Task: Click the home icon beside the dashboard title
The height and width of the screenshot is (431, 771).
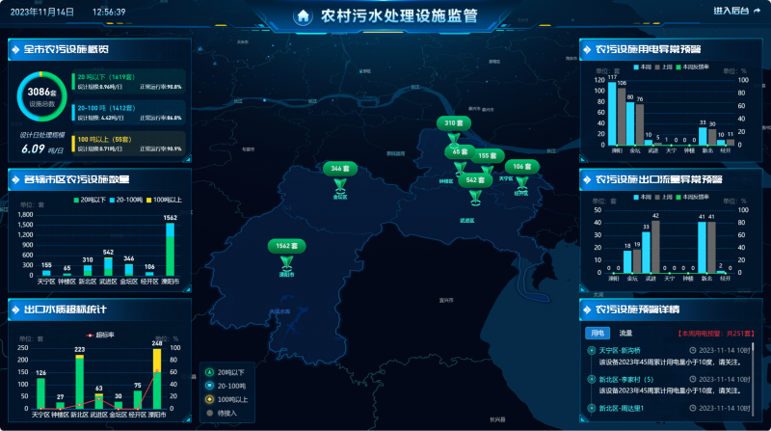Action: click(305, 15)
